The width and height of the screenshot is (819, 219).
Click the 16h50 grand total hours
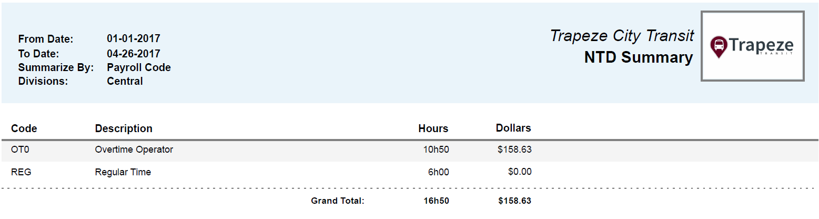pos(436,201)
